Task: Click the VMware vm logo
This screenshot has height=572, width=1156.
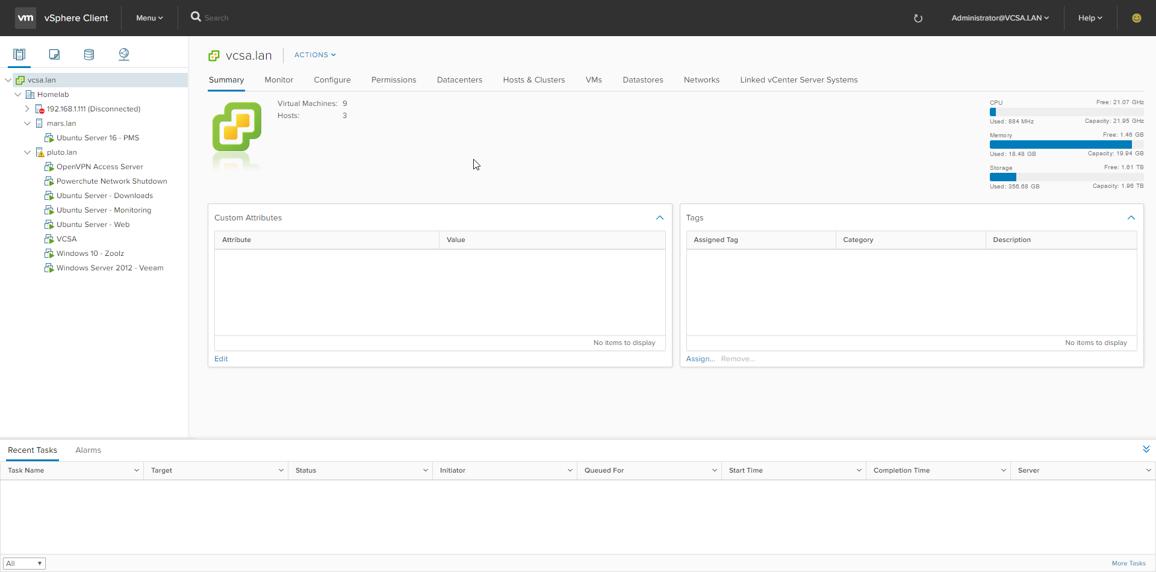Action: click(x=25, y=18)
